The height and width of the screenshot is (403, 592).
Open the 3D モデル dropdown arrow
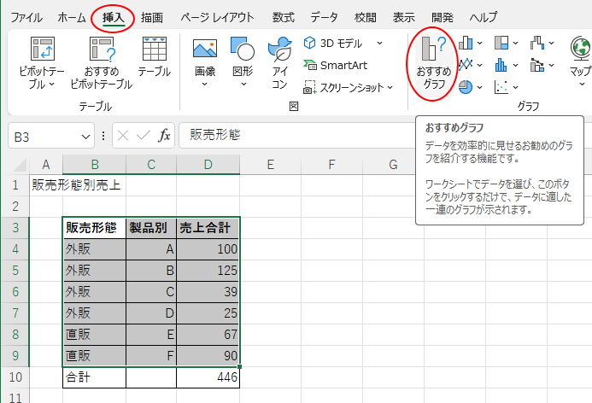[379, 43]
